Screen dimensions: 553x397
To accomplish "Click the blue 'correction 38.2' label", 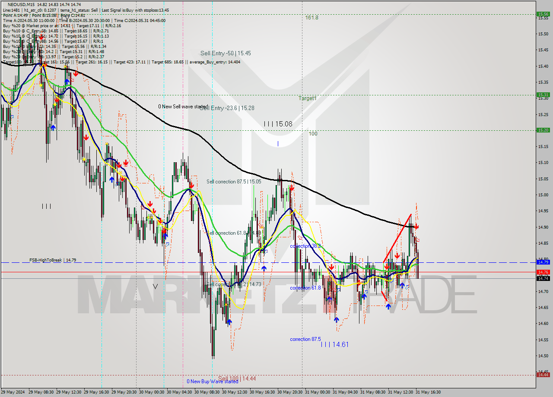I will click(x=305, y=246).
